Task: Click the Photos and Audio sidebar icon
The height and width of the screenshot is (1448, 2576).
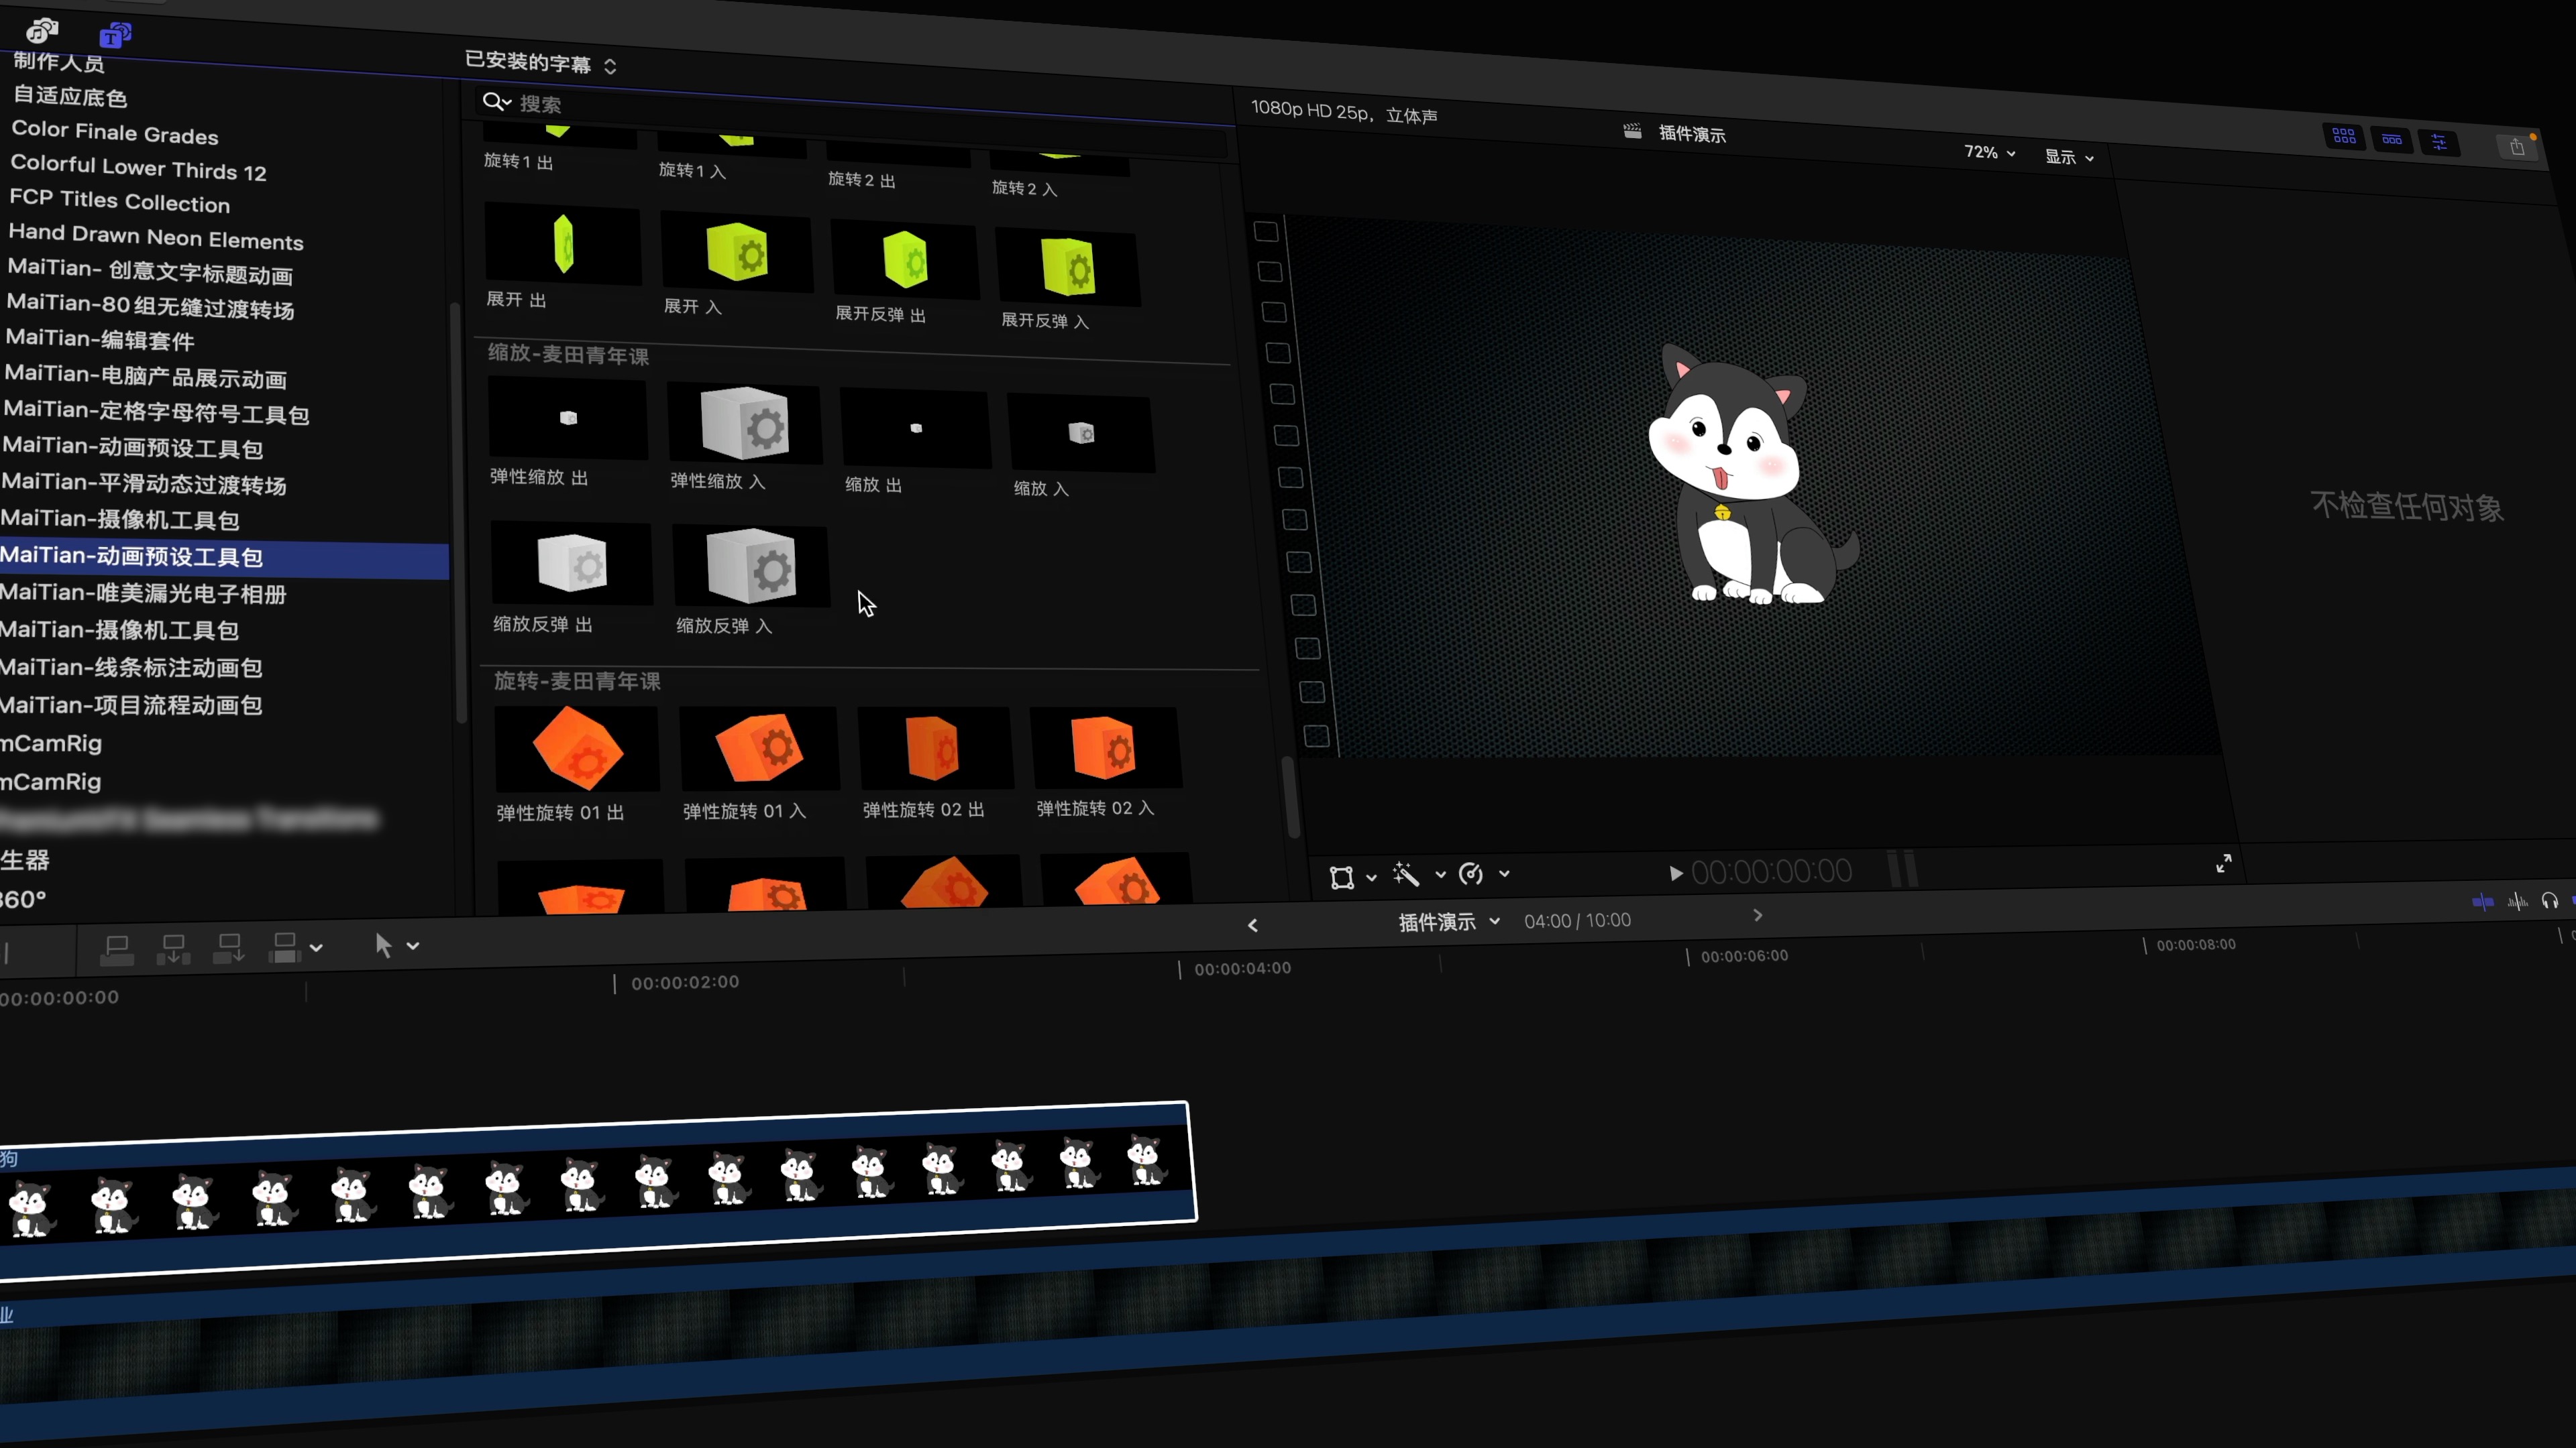Action: pos(42,30)
